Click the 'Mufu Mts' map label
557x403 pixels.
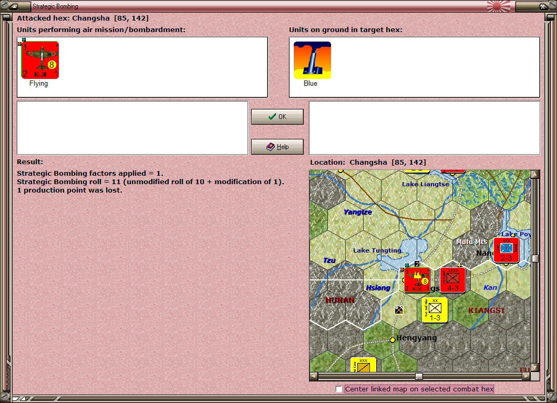coord(471,242)
